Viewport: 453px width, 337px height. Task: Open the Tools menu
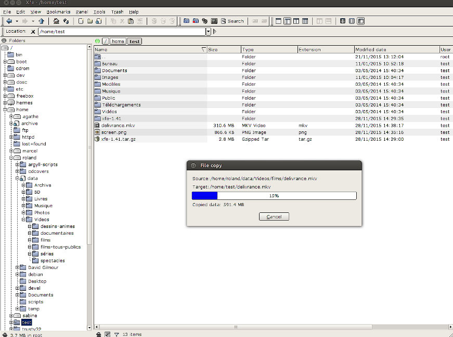(x=99, y=12)
